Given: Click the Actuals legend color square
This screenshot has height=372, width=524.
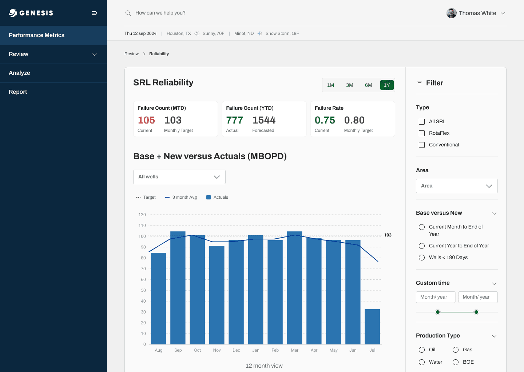Looking at the screenshot, I should [209, 197].
